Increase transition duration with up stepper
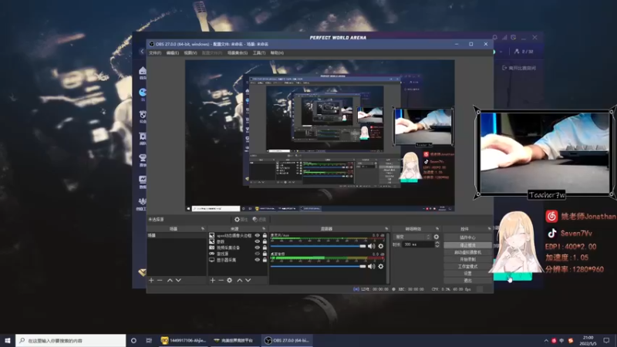The width and height of the screenshot is (617, 347). pyautogui.click(x=437, y=243)
